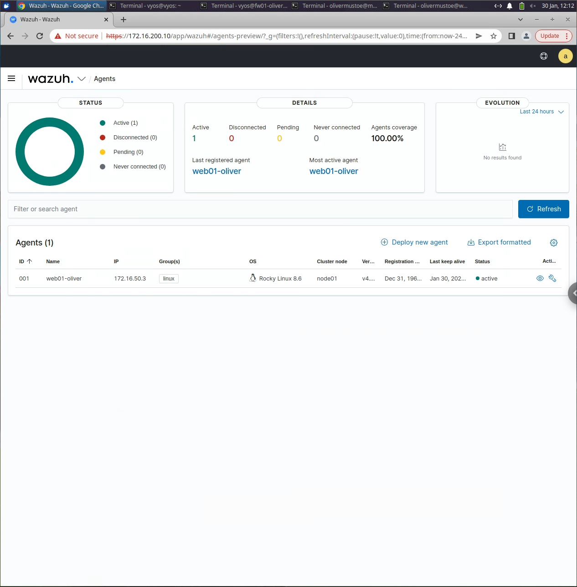Viewport: 577px width, 587px height.
Task: Sort by the OS column header
Action: tap(253, 261)
